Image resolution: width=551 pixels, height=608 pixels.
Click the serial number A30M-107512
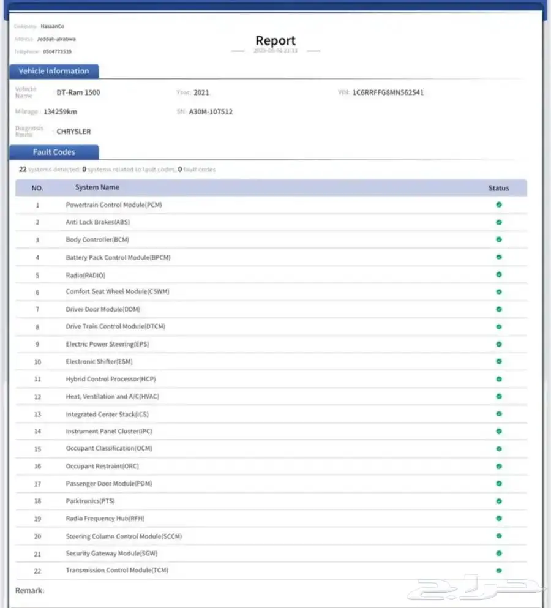click(x=211, y=111)
